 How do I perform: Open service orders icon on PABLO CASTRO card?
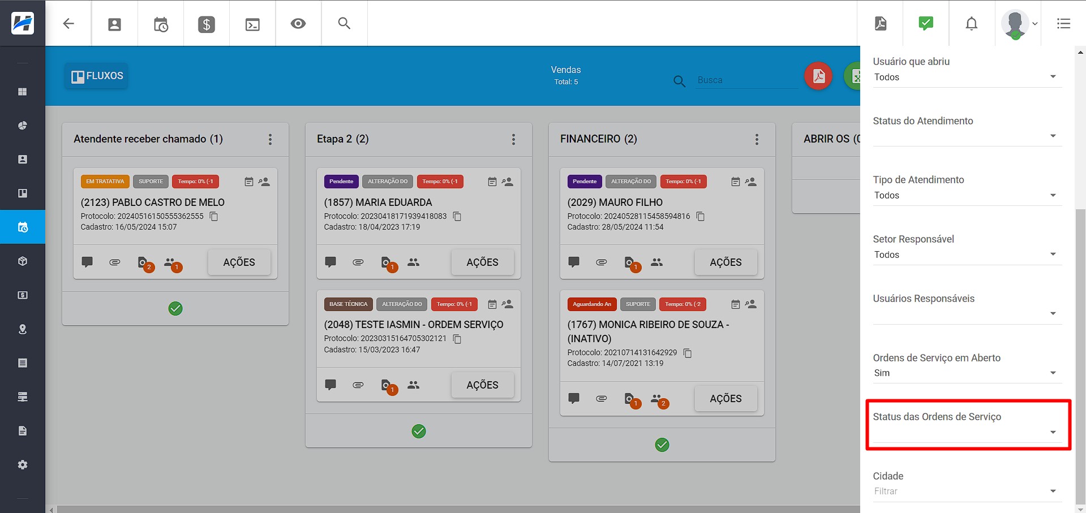coord(145,263)
